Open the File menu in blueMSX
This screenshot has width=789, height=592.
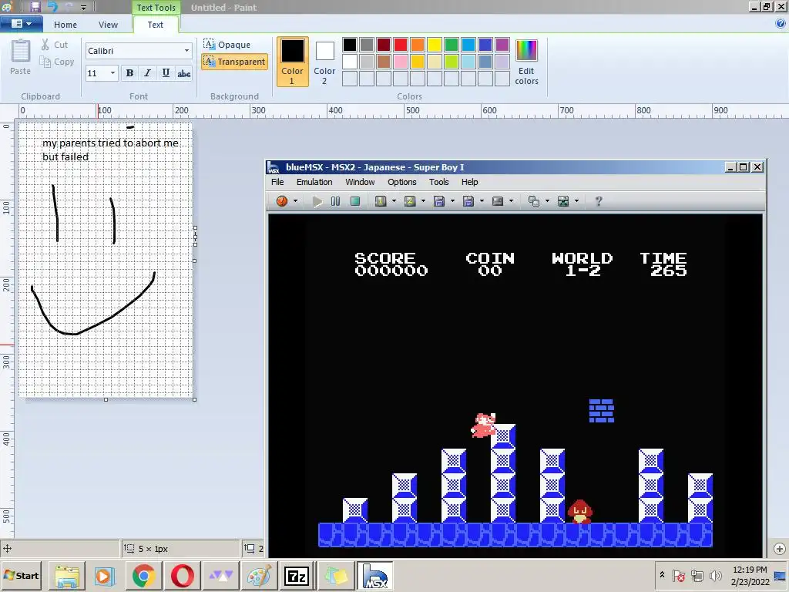pyautogui.click(x=277, y=182)
